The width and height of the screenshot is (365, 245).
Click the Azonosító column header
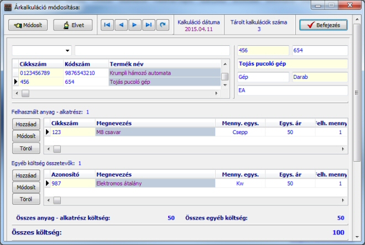[73, 174]
